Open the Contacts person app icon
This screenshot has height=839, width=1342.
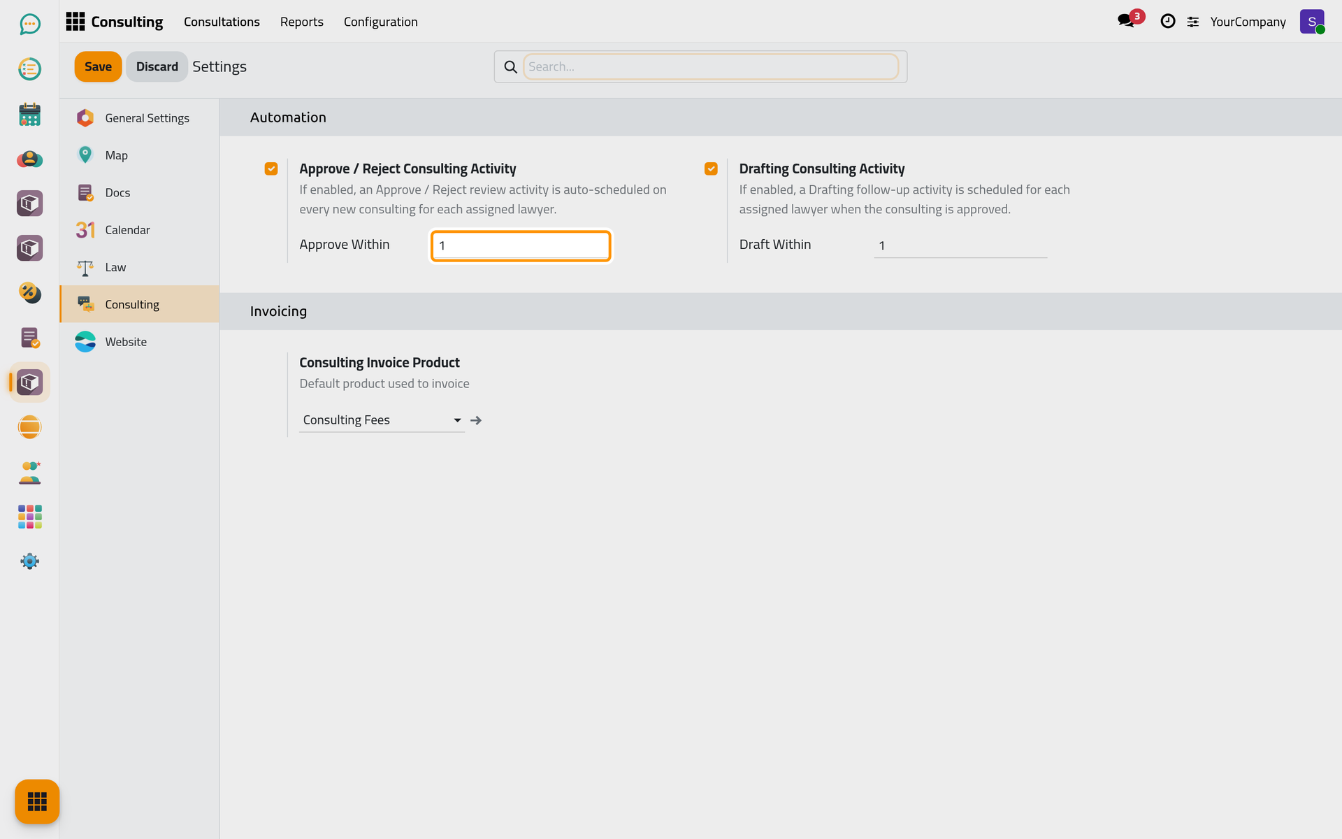tap(29, 159)
